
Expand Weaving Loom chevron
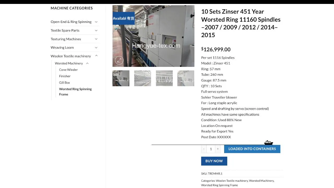pyautogui.click(x=96, y=48)
